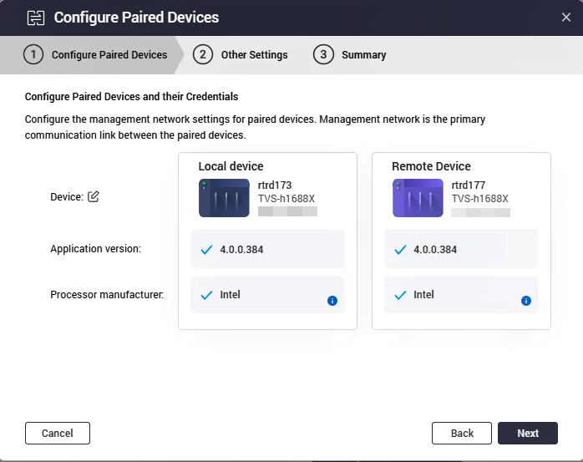Image resolution: width=583 pixels, height=462 pixels.
Task: Click the remote Intel processor checkmark
Action: 400,295
